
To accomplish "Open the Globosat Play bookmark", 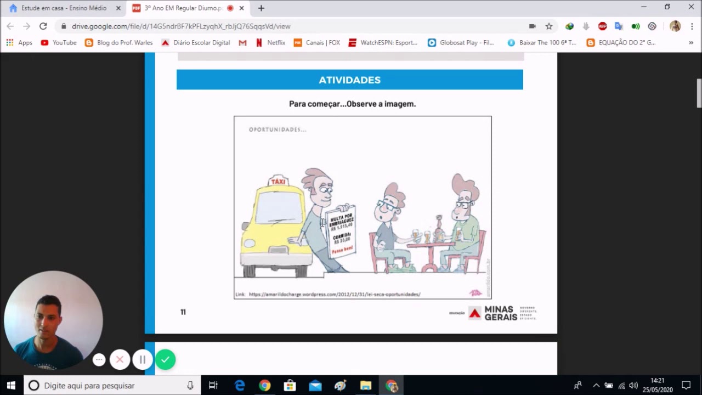I will pos(461,42).
